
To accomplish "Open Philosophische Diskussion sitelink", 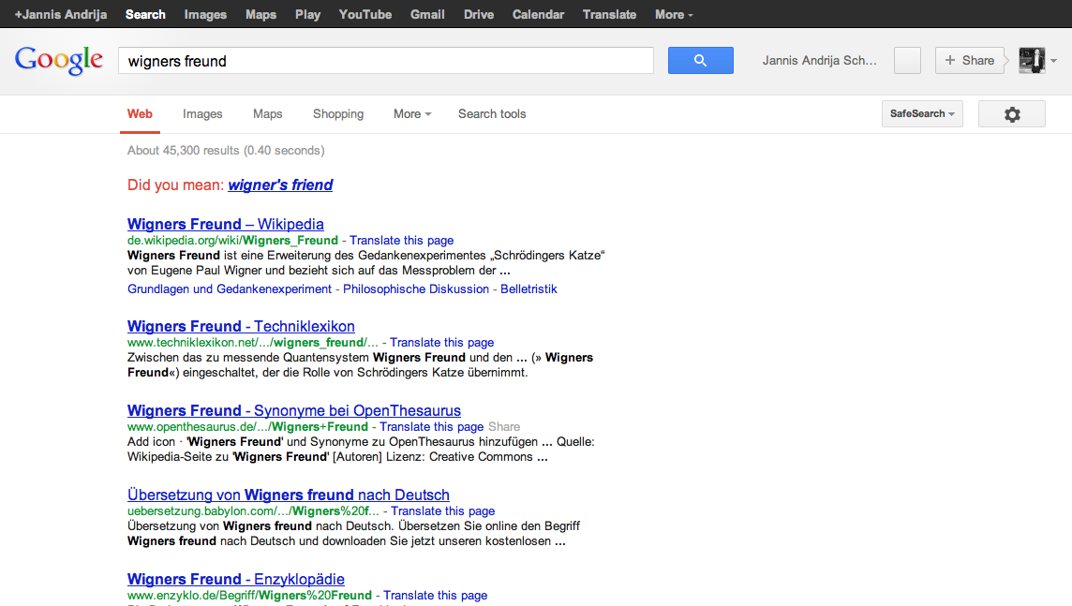I will (416, 289).
